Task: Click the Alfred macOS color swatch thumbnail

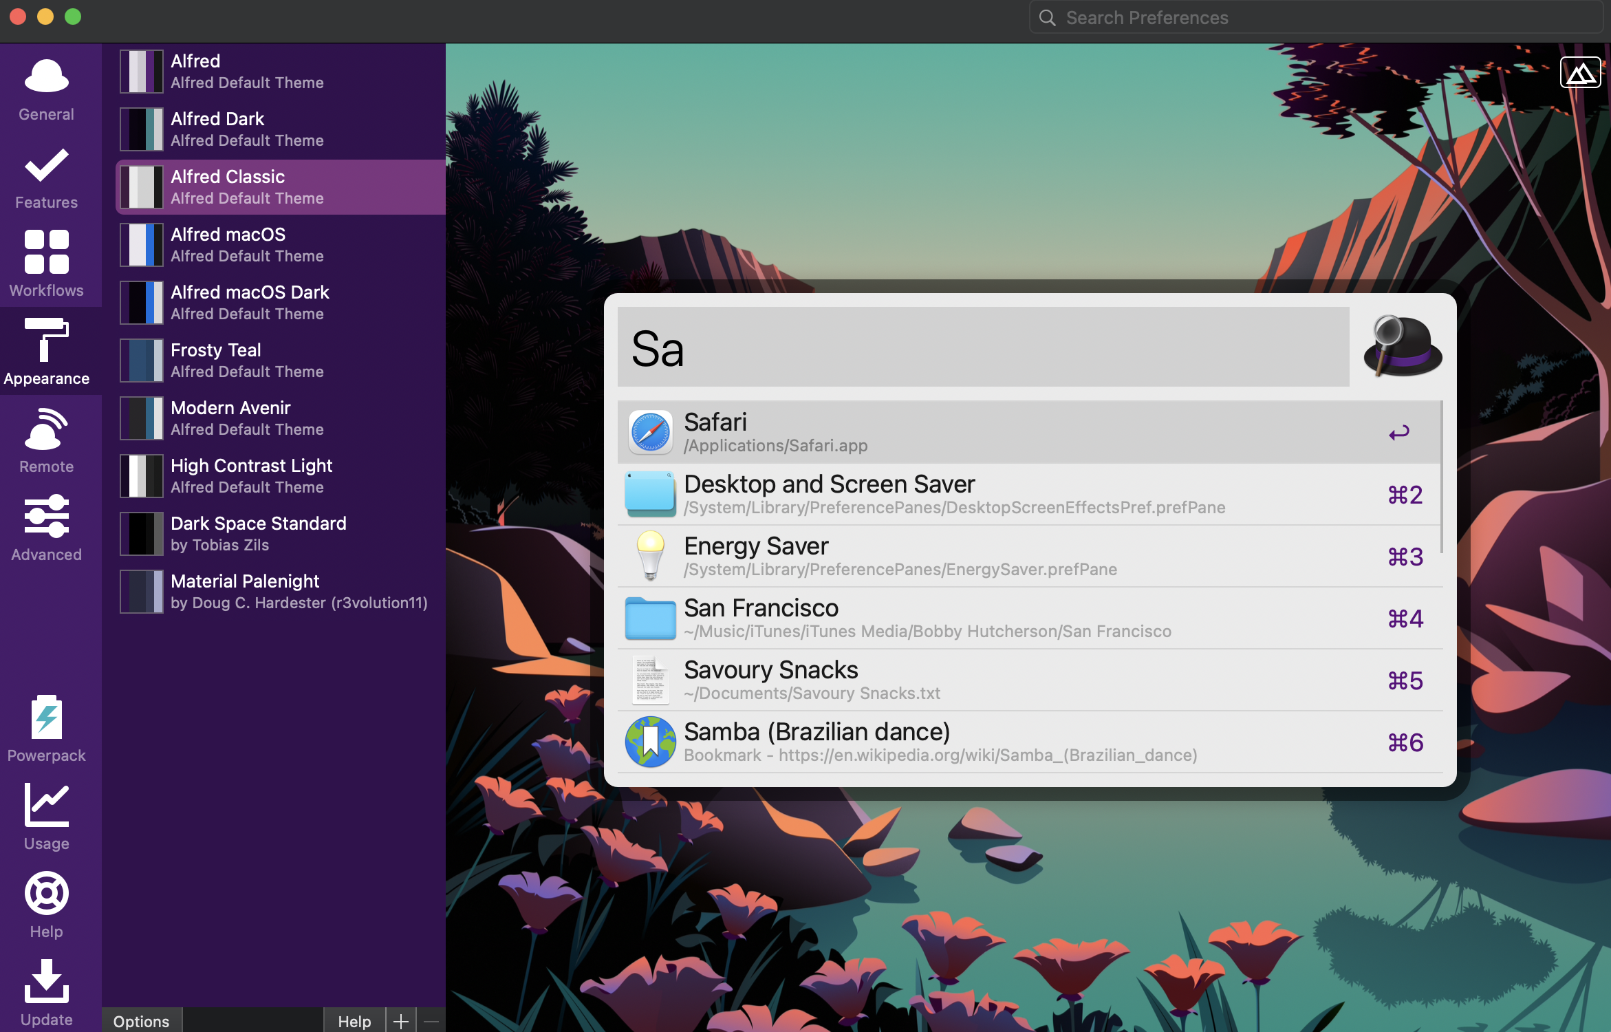Action: [142, 245]
